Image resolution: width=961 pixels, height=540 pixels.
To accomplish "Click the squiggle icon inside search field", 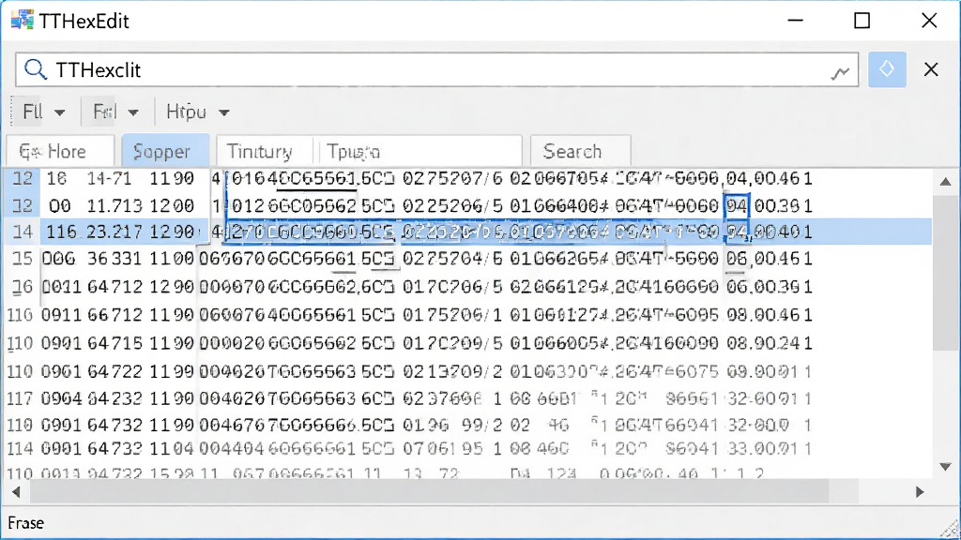I will pyautogui.click(x=840, y=73).
